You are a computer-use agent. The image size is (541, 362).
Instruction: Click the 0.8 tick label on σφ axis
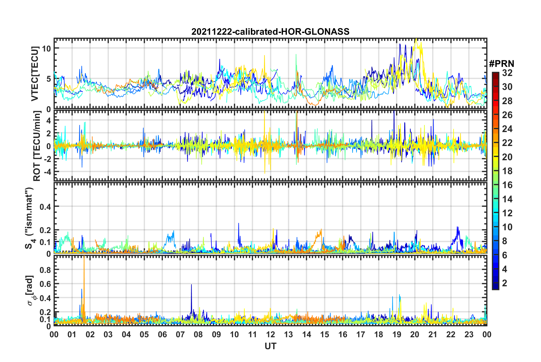tap(45, 270)
